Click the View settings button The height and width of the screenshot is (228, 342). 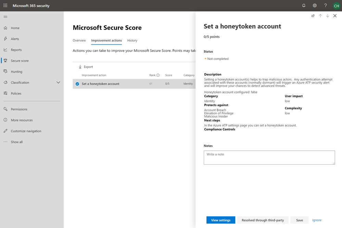(x=220, y=220)
